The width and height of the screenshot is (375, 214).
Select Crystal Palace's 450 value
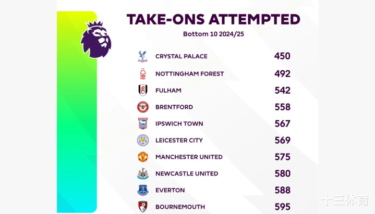[282, 56]
